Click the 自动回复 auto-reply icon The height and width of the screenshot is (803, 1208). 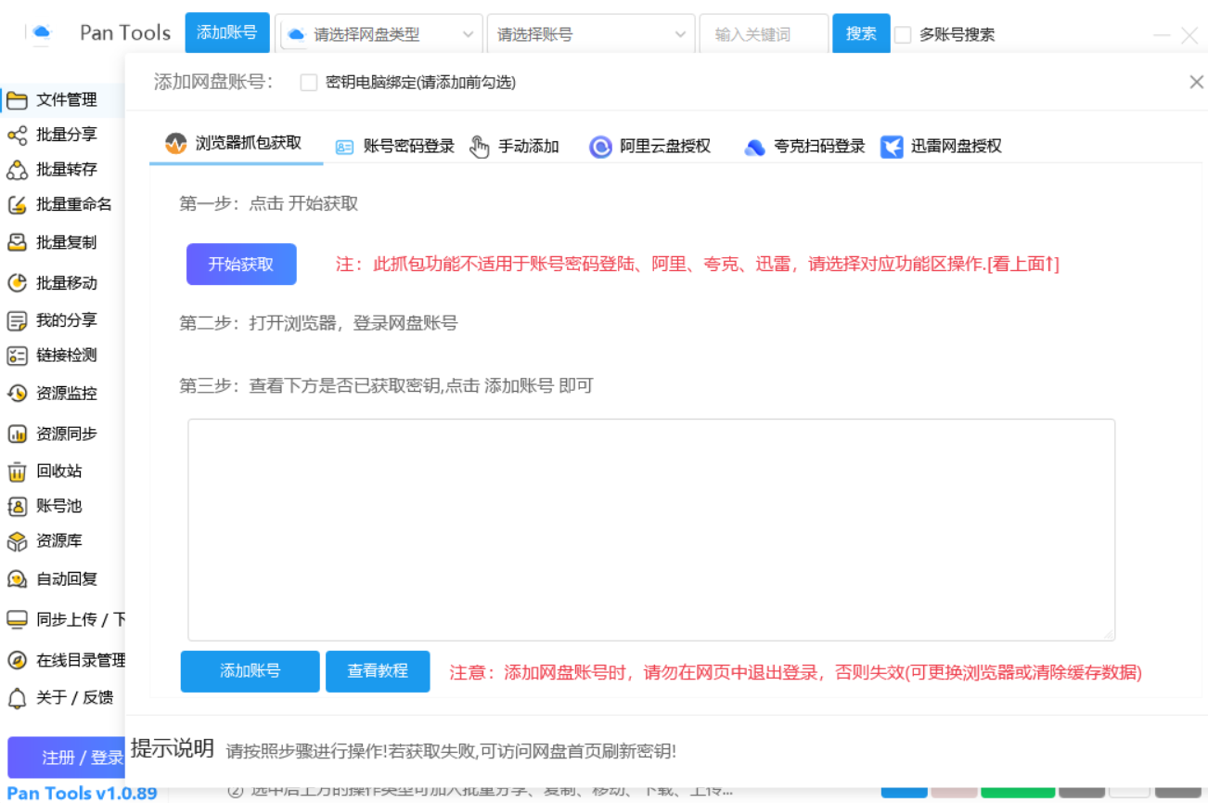point(17,579)
